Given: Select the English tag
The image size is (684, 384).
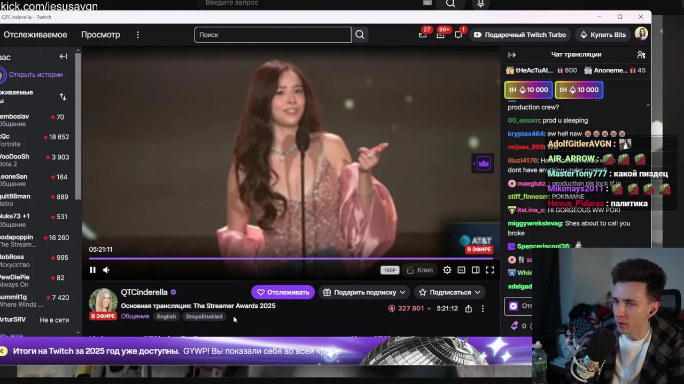Looking at the screenshot, I should [166, 316].
